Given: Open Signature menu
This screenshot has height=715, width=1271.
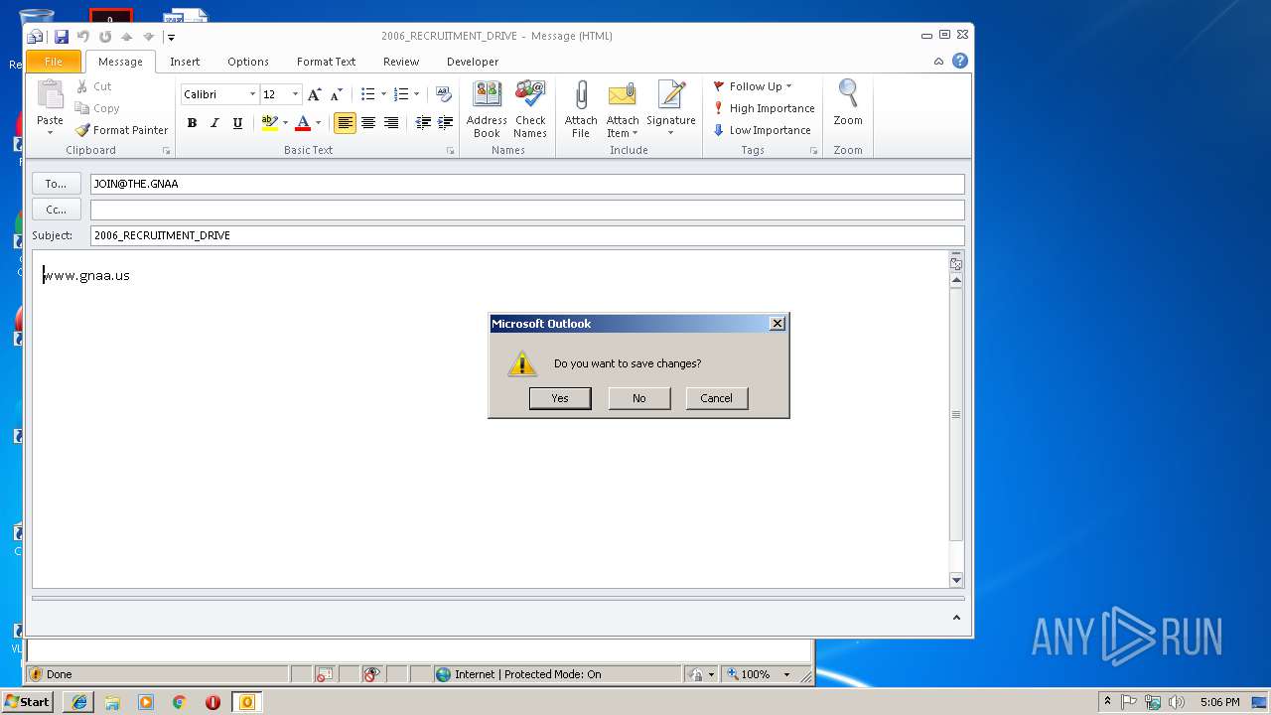Looking at the screenshot, I should 671,109.
